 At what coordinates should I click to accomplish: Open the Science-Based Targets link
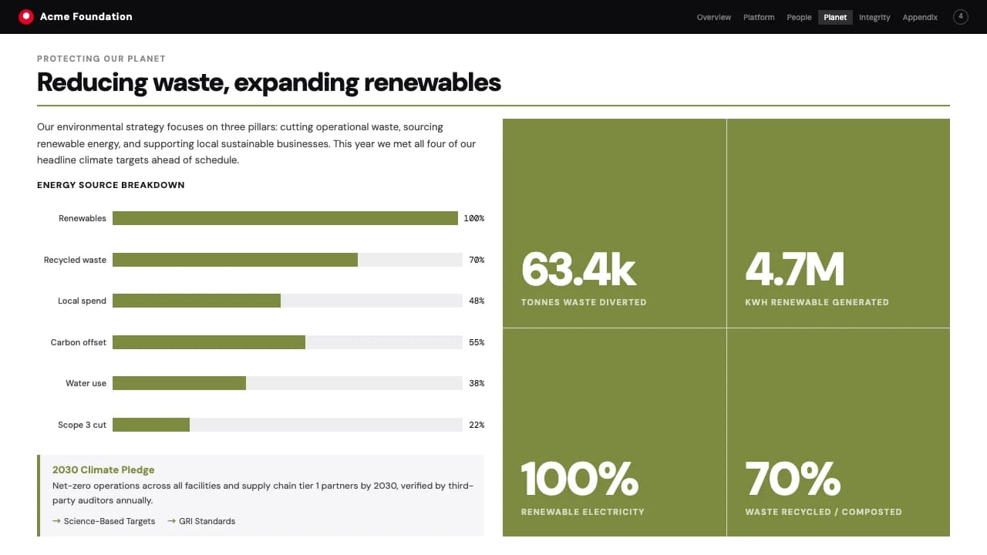pyautogui.click(x=103, y=521)
